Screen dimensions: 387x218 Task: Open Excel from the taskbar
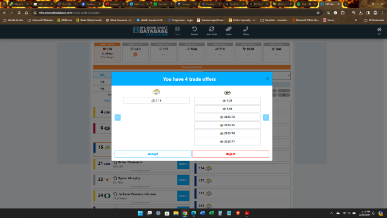tap(211, 213)
